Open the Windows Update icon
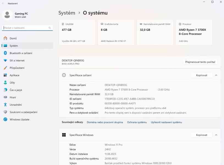Image resolution: width=224 pixels, height=165 pixels. pos(5,119)
